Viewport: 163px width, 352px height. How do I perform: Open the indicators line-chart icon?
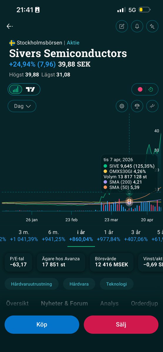click(152, 106)
